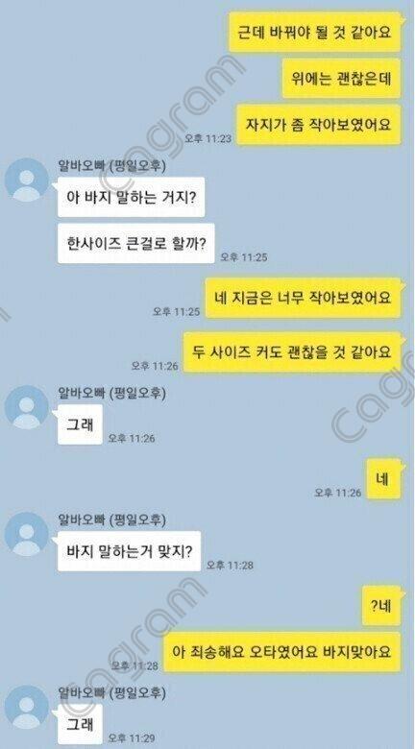The height and width of the screenshot is (749, 415).
Task: Tap the profile avatar beside '바지 말하는거 맞지?'
Action: click(x=27, y=534)
